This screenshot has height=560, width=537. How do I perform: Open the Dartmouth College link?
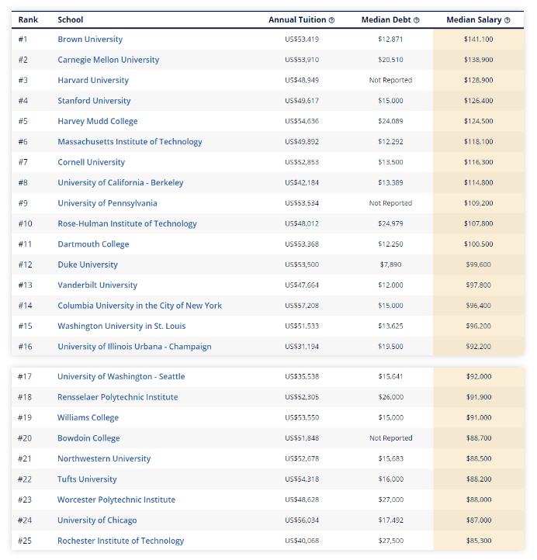coord(93,244)
